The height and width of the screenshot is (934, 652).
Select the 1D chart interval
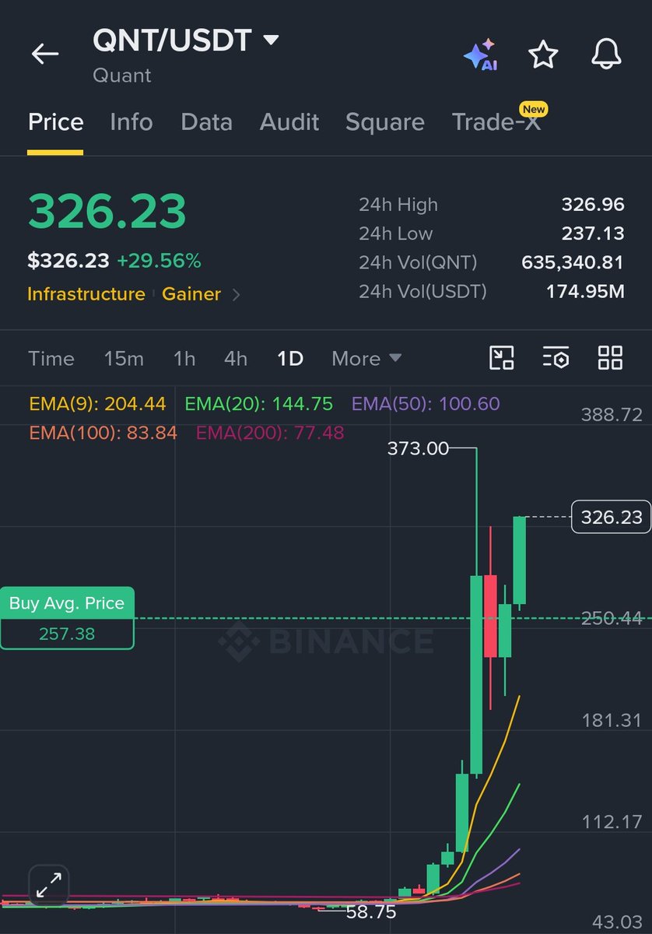(x=290, y=359)
